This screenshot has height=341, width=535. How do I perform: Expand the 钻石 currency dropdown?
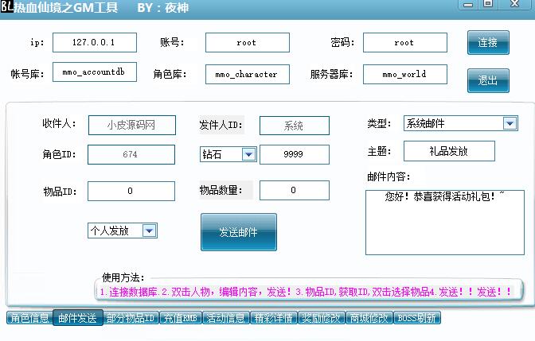pyautogui.click(x=248, y=154)
